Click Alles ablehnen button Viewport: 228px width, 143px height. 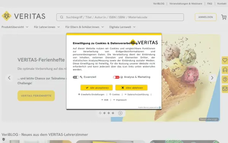click(131, 88)
